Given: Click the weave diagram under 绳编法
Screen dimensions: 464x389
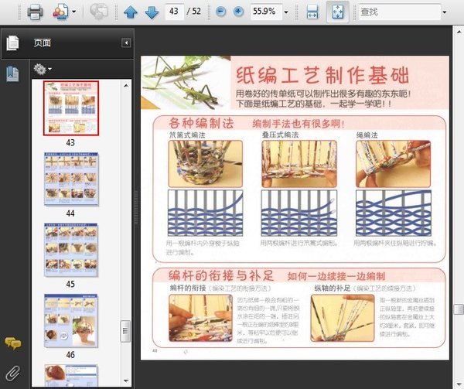Looking at the screenshot, I should [394, 213].
